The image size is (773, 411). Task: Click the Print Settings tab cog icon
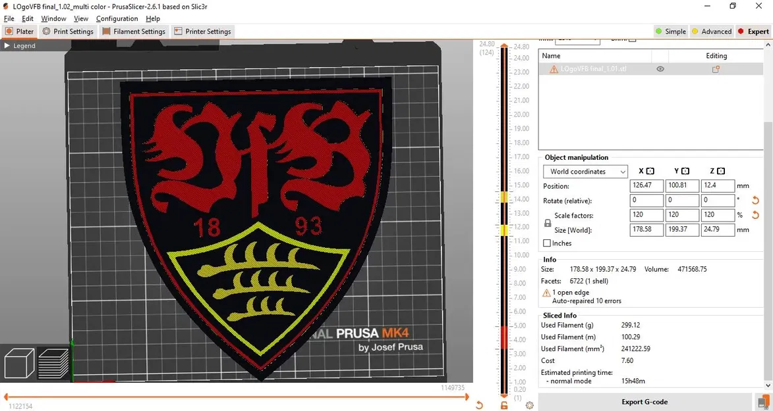pos(46,31)
